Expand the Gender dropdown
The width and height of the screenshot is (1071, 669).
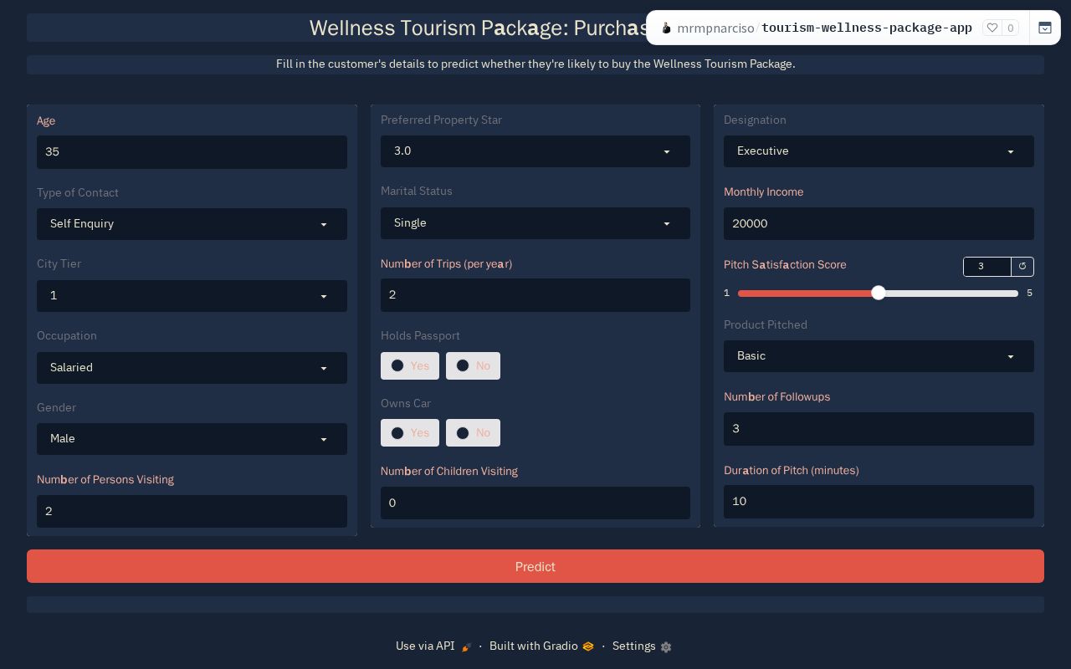[x=192, y=439]
